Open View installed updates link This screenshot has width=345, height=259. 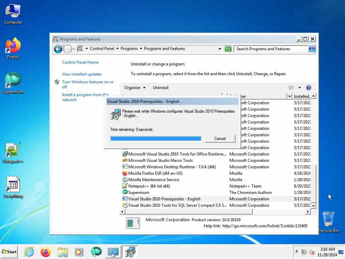tap(82, 74)
